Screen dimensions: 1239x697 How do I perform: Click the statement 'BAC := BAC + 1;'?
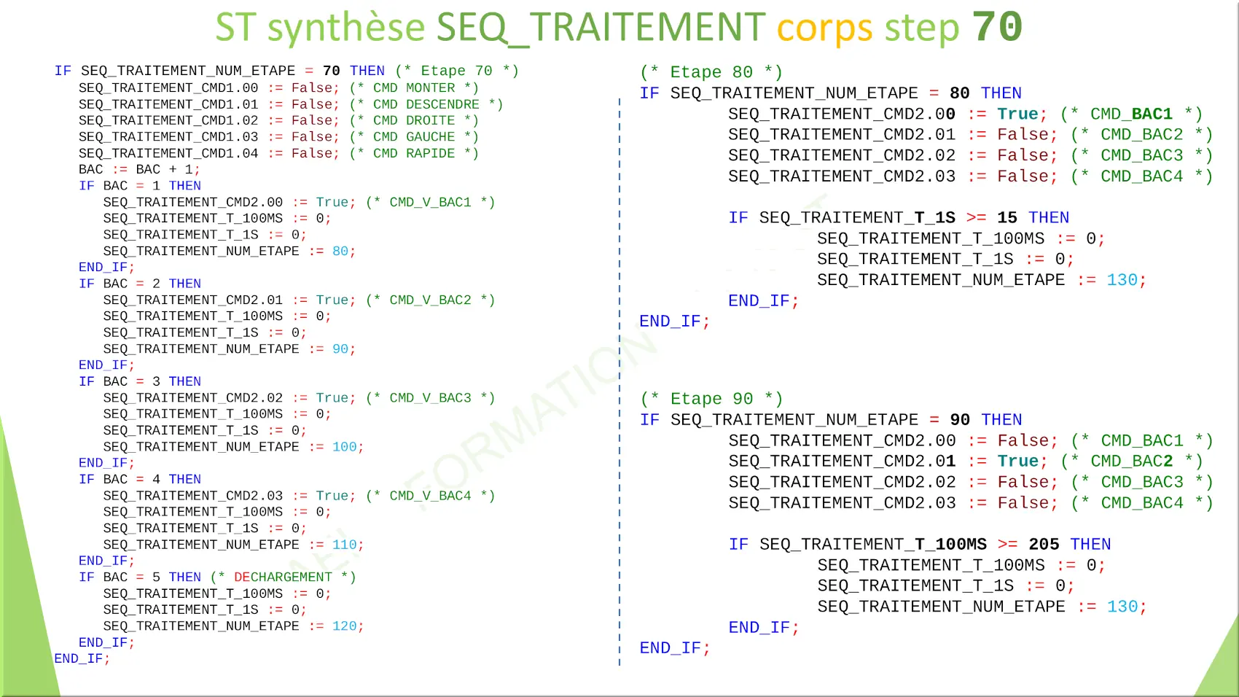pyautogui.click(x=139, y=169)
